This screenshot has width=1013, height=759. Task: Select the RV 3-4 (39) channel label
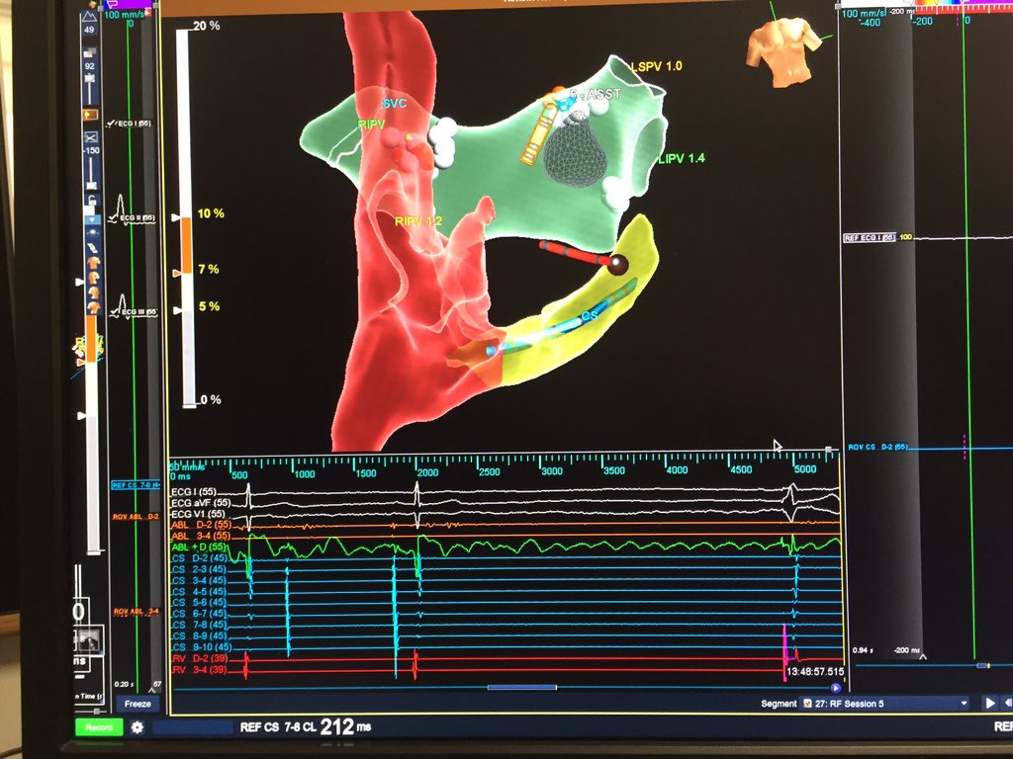[200, 670]
